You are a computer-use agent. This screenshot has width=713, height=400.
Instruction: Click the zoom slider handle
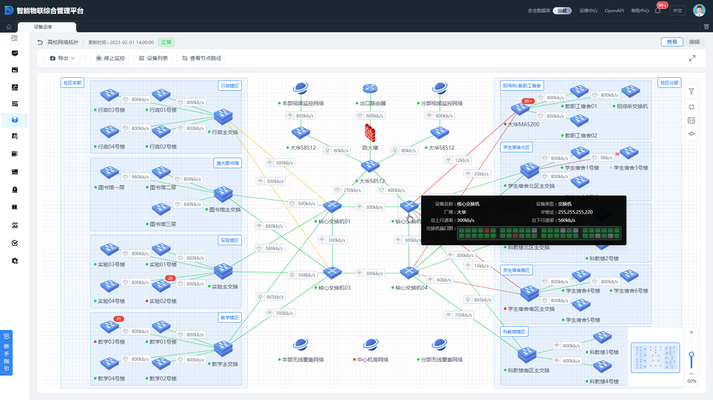[x=691, y=355]
